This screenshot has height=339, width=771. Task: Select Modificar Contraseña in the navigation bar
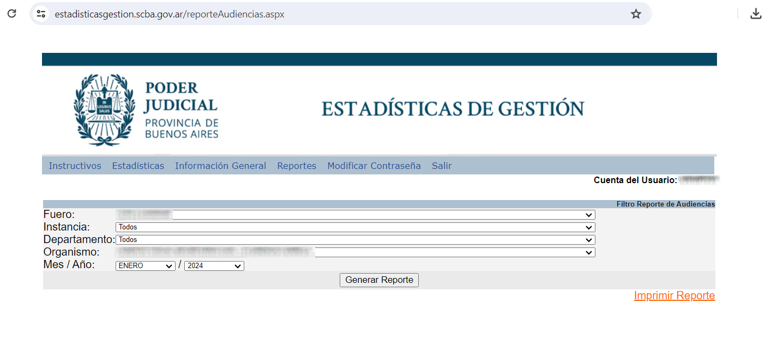(x=374, y=166)
